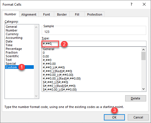Image resolution: width=151 pixels, height=123 pixels.
Task: Select the #,##0.00 format code
Action: pyautogui.click(x=49, y=64)
